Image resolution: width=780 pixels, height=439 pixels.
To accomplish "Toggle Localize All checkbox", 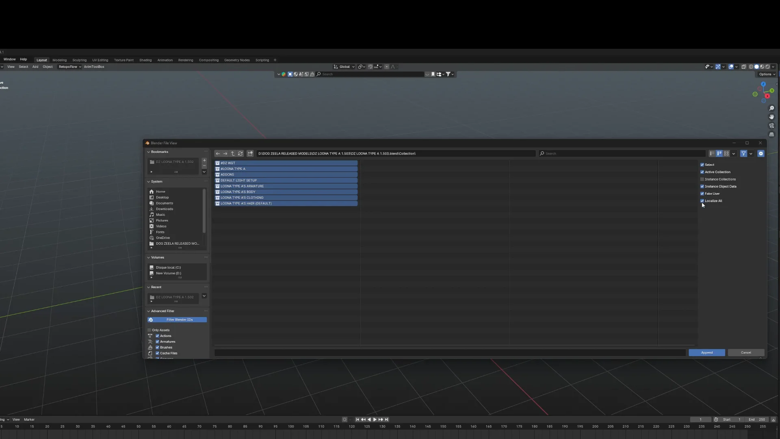I will 702,201.
